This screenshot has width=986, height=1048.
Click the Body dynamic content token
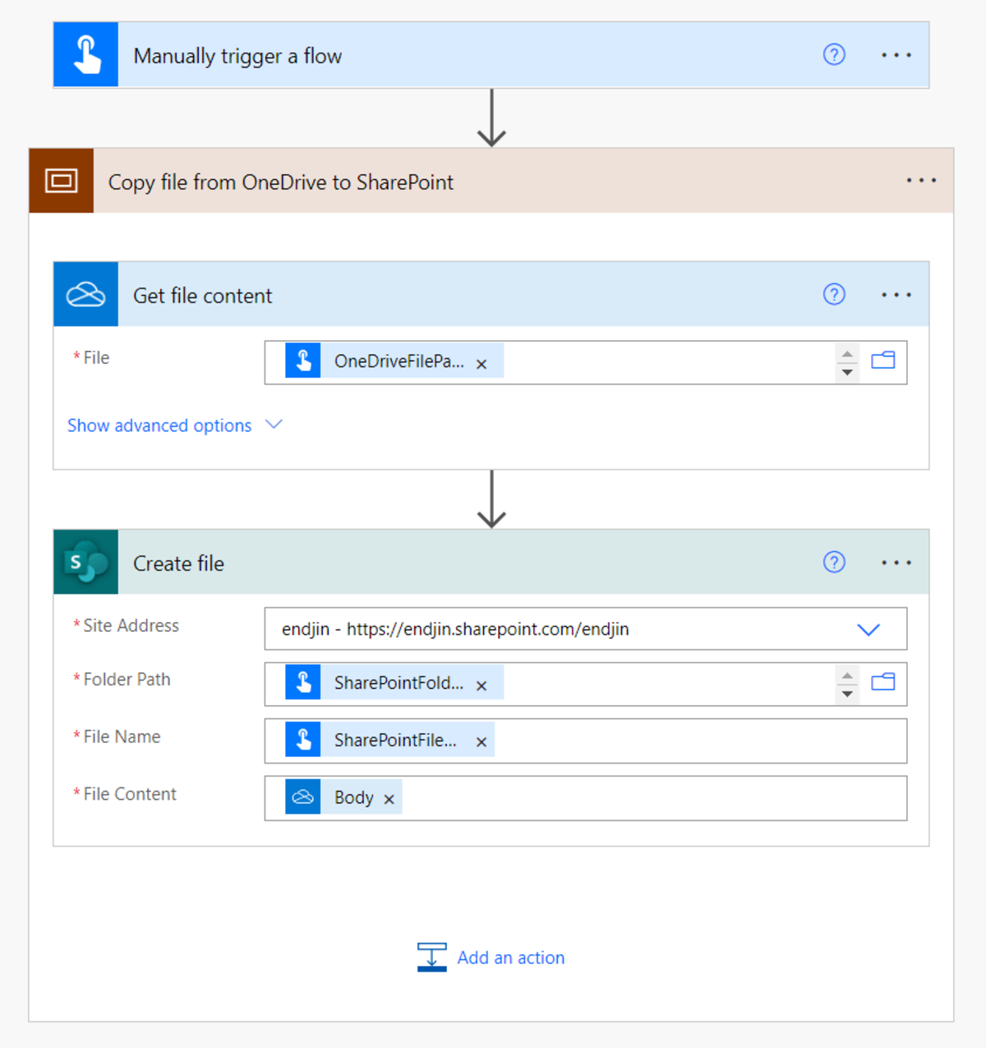click(343, 797)
